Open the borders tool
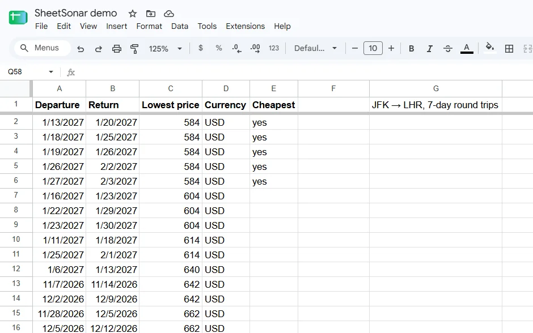The height and width of the screenshot is (333, 533). click(x=509, y=49)
